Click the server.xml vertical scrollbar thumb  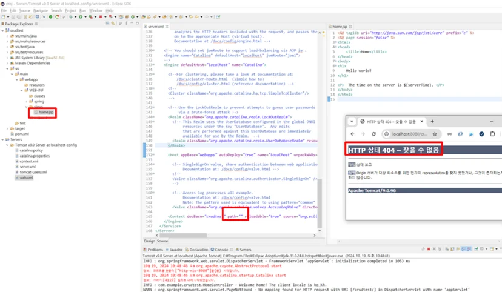point(319,204)
